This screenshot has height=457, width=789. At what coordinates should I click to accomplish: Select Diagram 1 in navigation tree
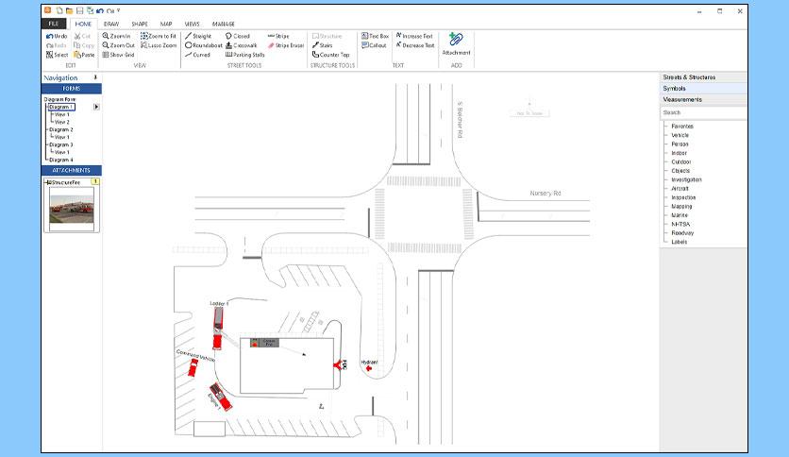(x=61, y=107)
